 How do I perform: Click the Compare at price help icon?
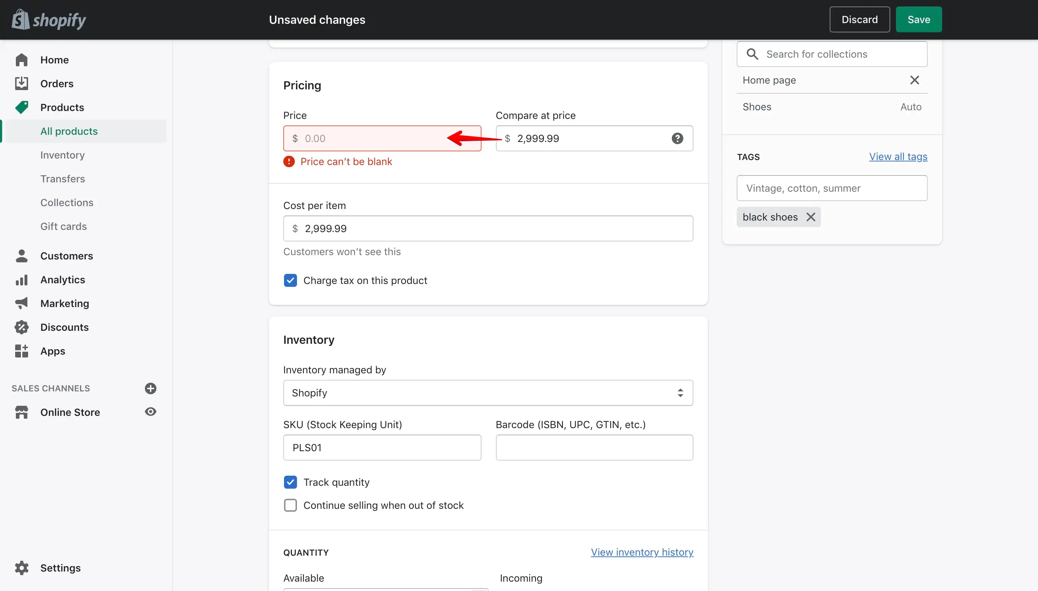[677, 138]
